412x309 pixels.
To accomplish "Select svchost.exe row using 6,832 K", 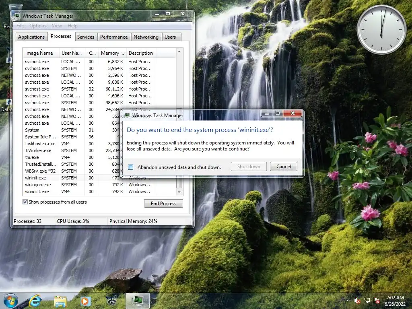I will pyautogui.click(x=99, y=62).
